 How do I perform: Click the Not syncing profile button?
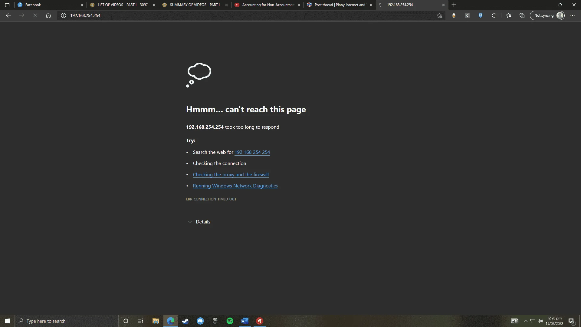(547, 15)
